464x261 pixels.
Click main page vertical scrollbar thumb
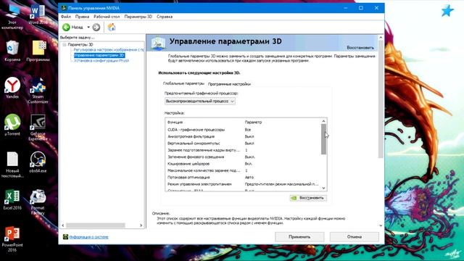click(x=381, y=99)
